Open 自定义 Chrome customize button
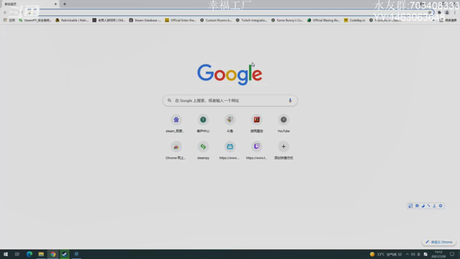 click(x=439, y=242)
